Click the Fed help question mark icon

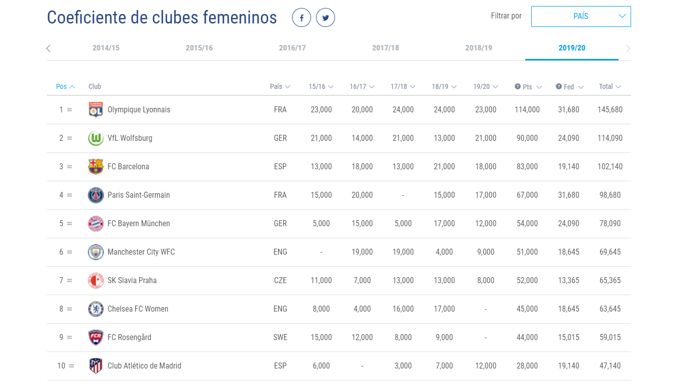(x=559, y=86)
